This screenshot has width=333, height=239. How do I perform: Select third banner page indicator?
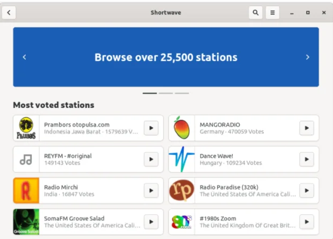click(182, 93)
